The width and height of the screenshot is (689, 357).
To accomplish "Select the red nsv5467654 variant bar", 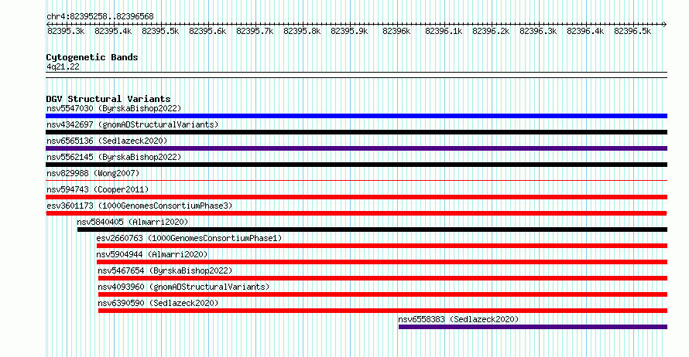I will (382, 278).
